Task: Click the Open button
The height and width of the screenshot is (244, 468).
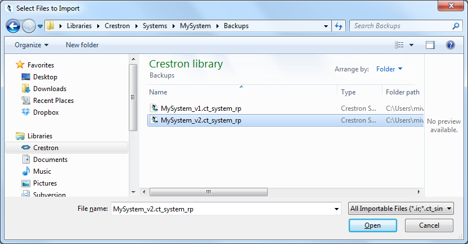Action: click(x=373, y=225)
